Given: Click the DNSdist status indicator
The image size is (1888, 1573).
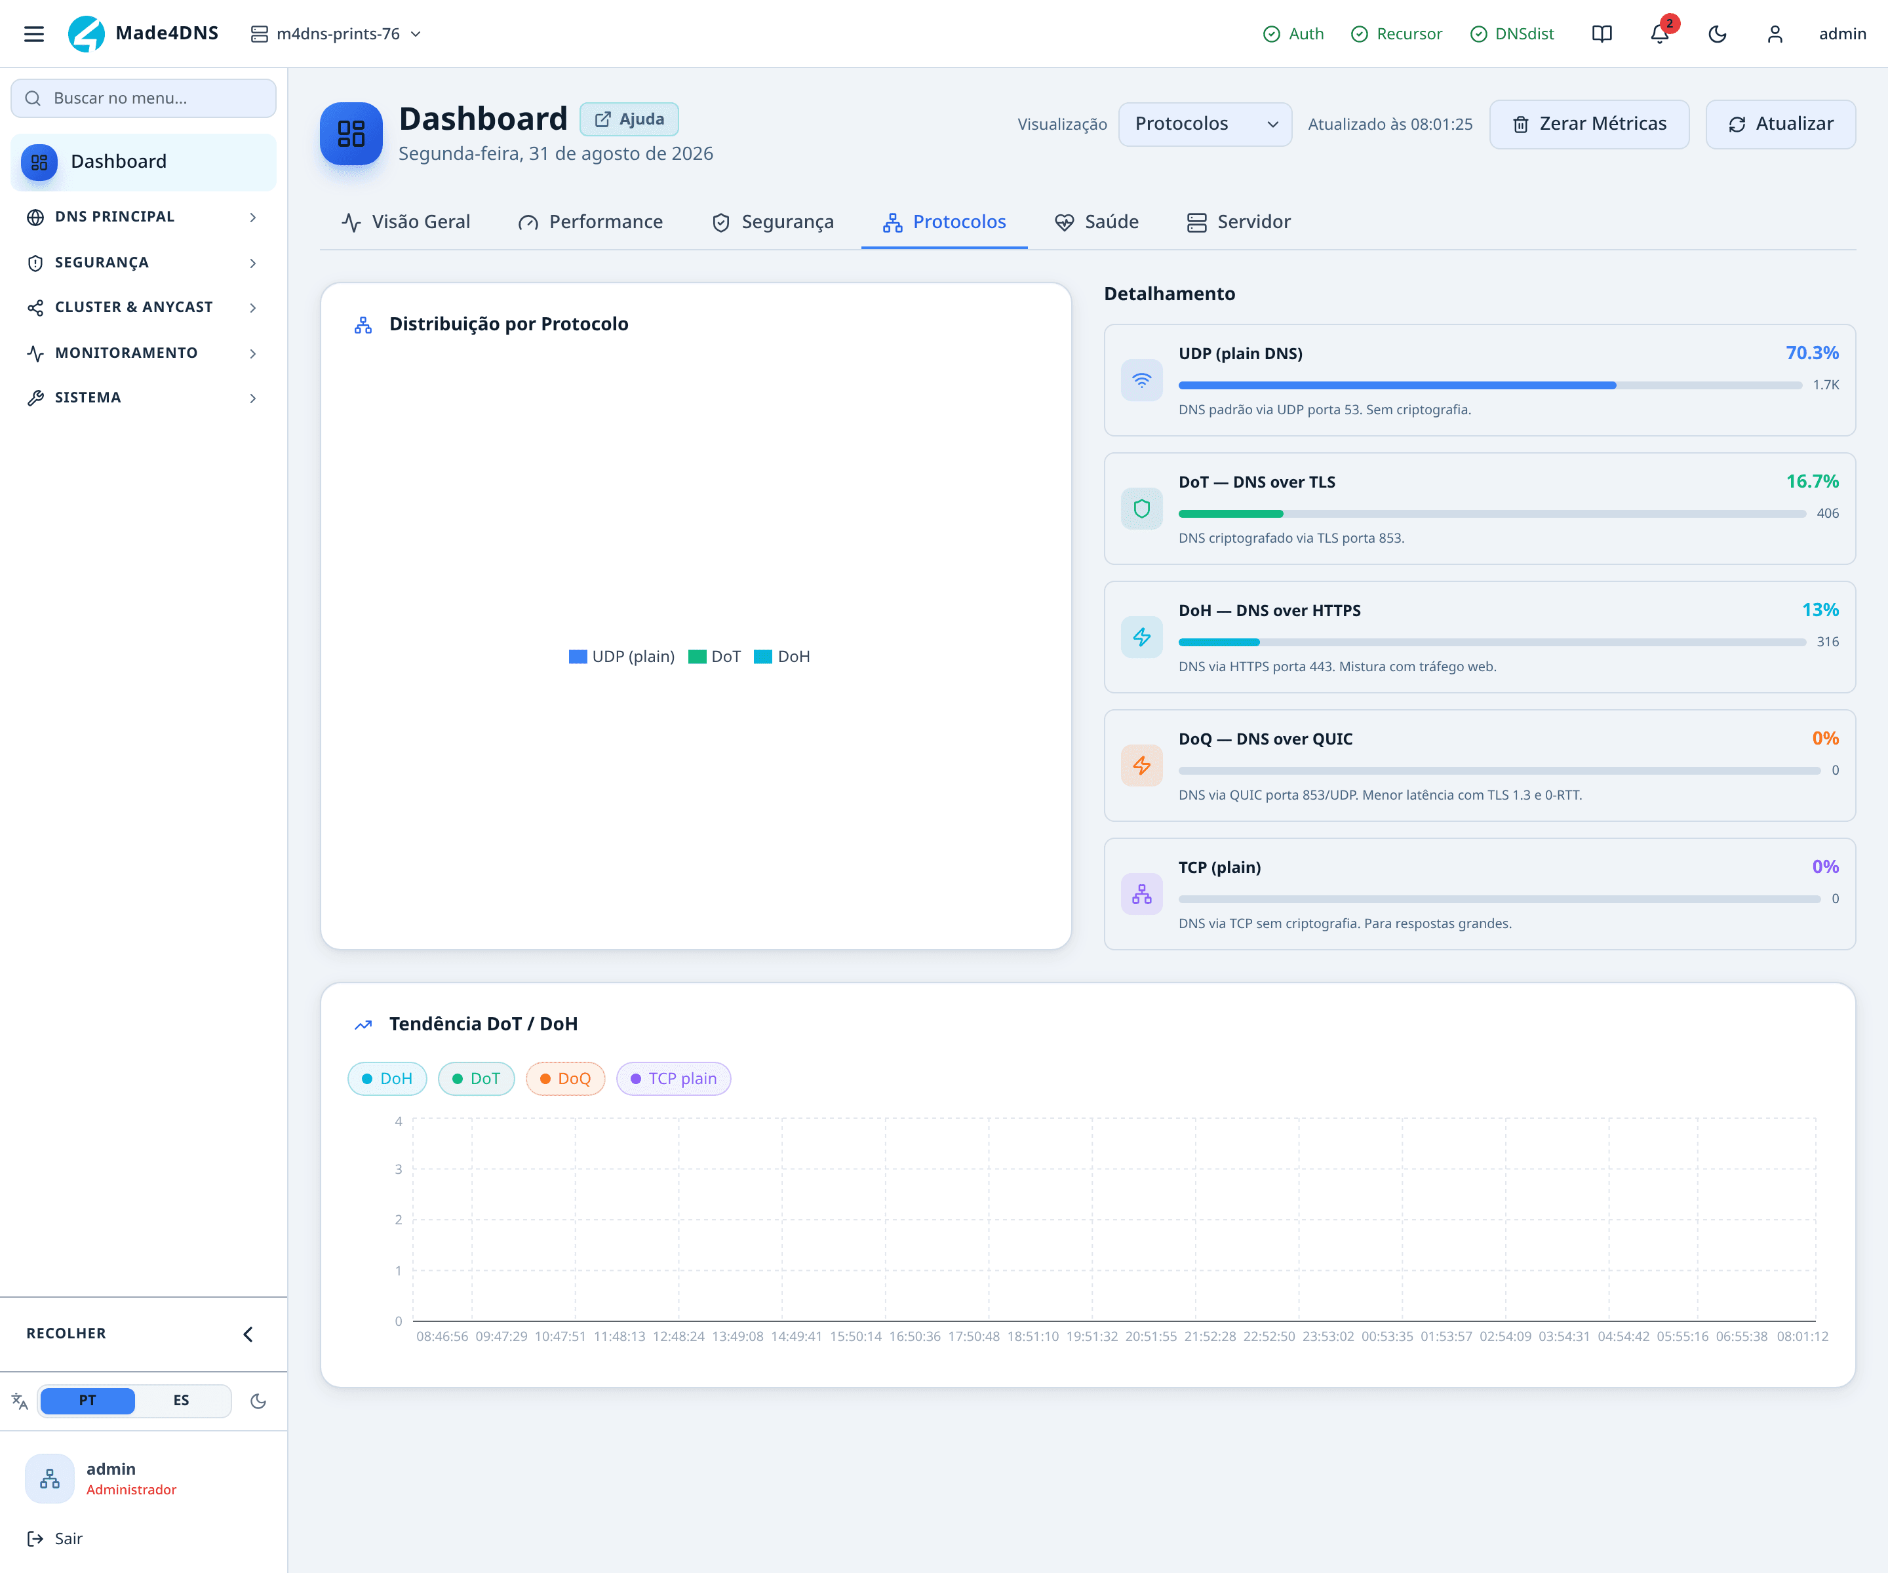Looking at the screenshot, I should click(x=1512, y=34).
